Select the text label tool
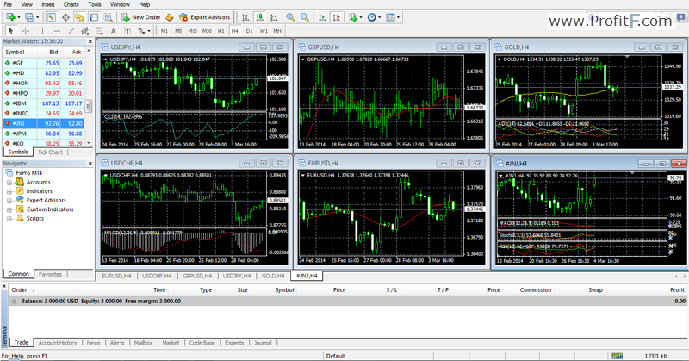 pos(127,31)
